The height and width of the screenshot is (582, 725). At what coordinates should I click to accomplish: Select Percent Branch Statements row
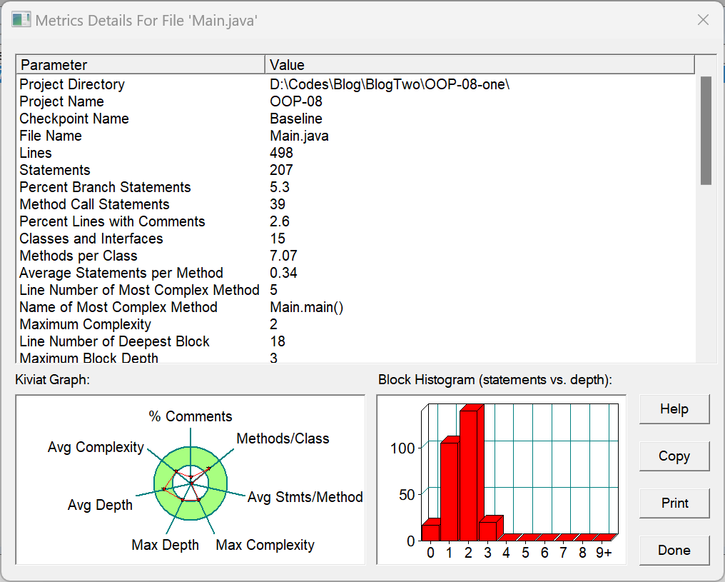355,187
